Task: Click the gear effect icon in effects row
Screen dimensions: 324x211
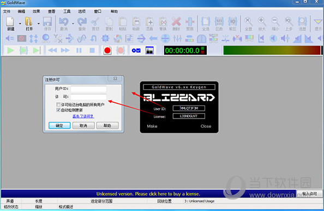Action: (105, 39)
